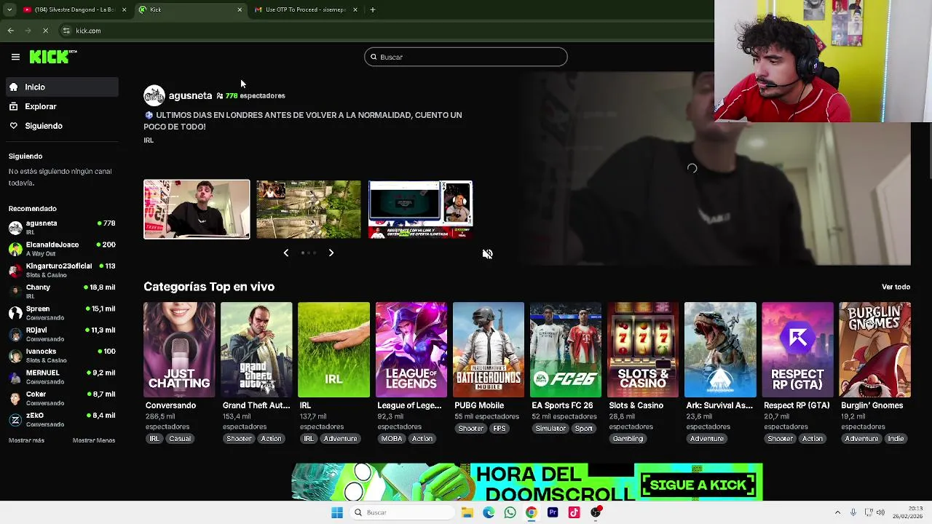This screenshot has width=932, height=524.
Task: Click the taskbar Buscar search box
Action: point(402,512)
